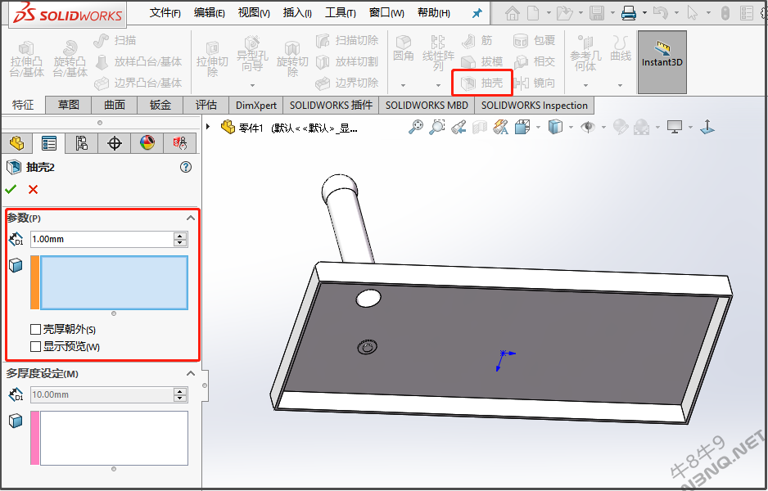
Task: Click the Extruded Cut (拉伸切除) tool
Action: pos(212,60)
